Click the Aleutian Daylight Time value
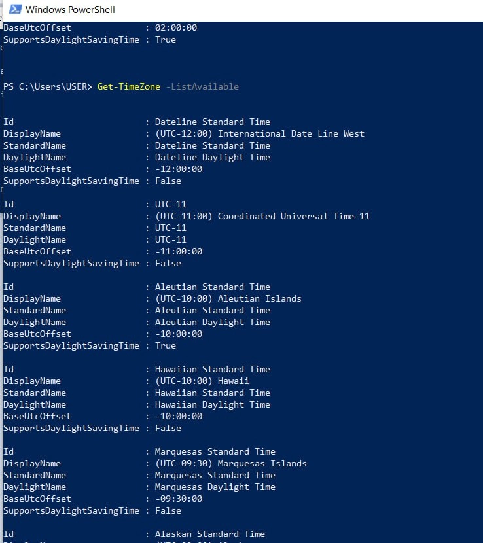This screenshot has height=543, width=483. pos(212,322)
